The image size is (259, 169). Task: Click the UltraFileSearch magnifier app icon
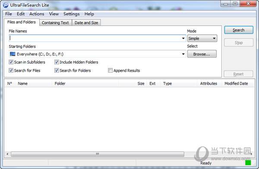pos(6,5)
